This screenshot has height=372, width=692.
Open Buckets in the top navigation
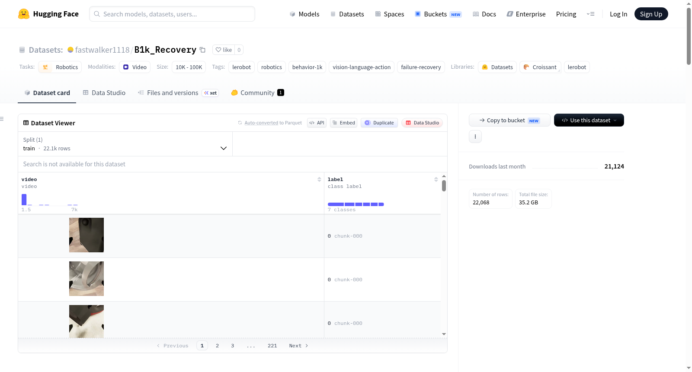point(438,14)
